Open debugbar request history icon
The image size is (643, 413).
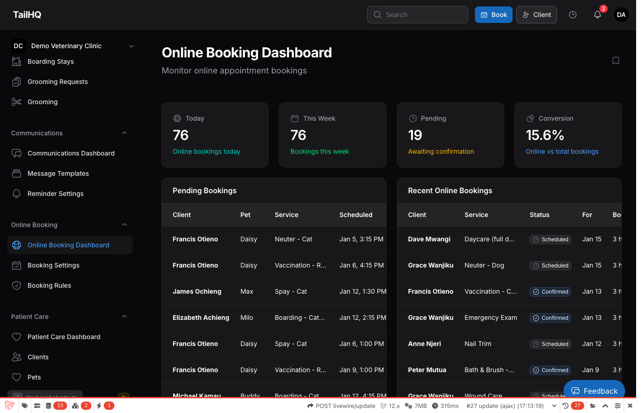[x=566, y=406]
